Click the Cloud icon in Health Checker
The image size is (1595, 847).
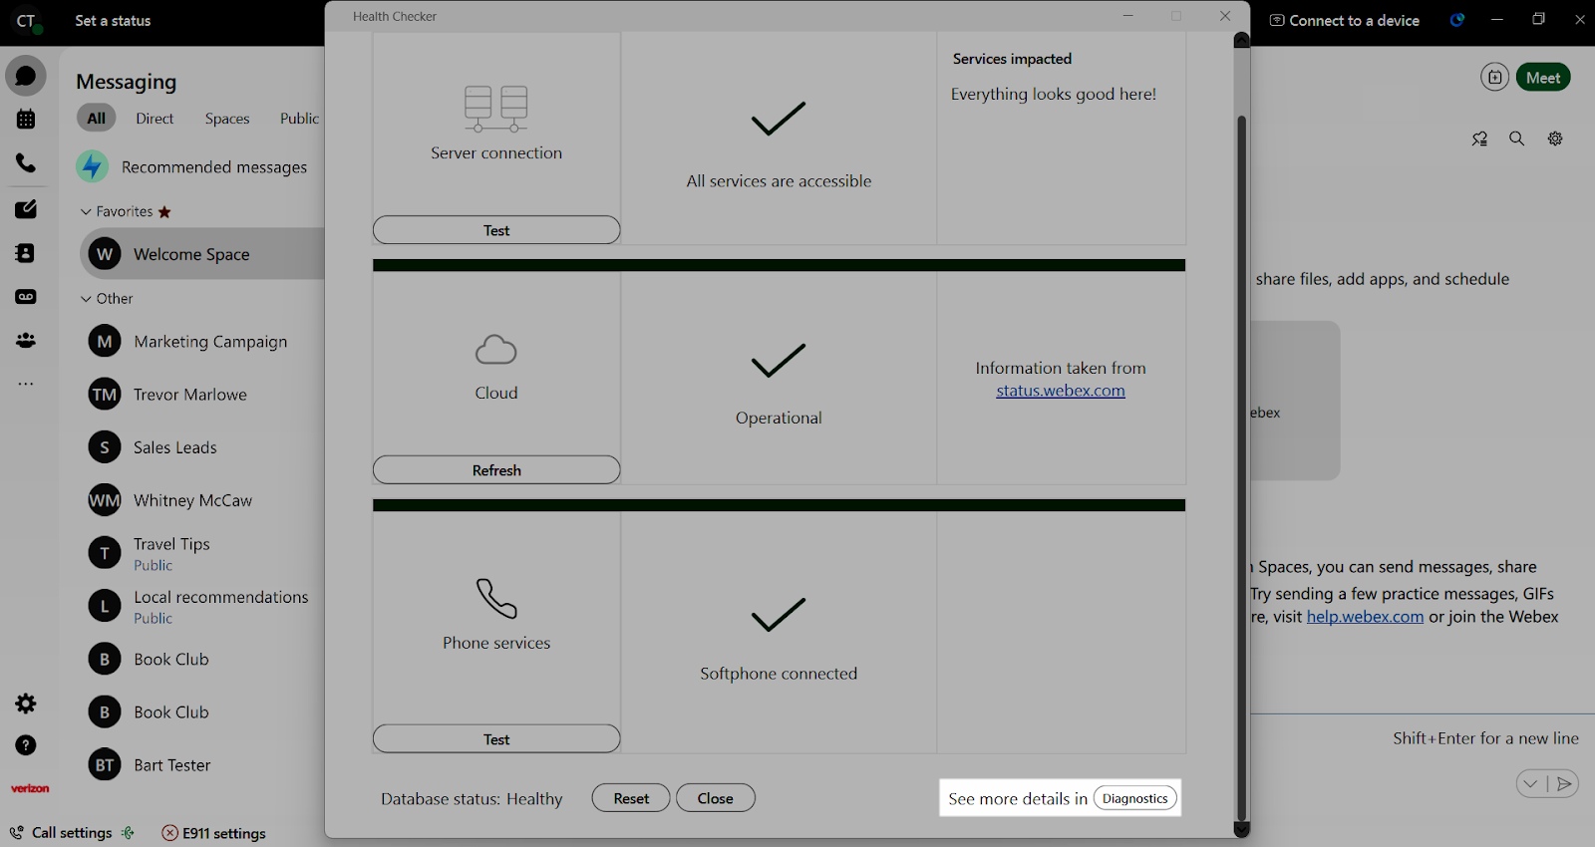[496, 350]
